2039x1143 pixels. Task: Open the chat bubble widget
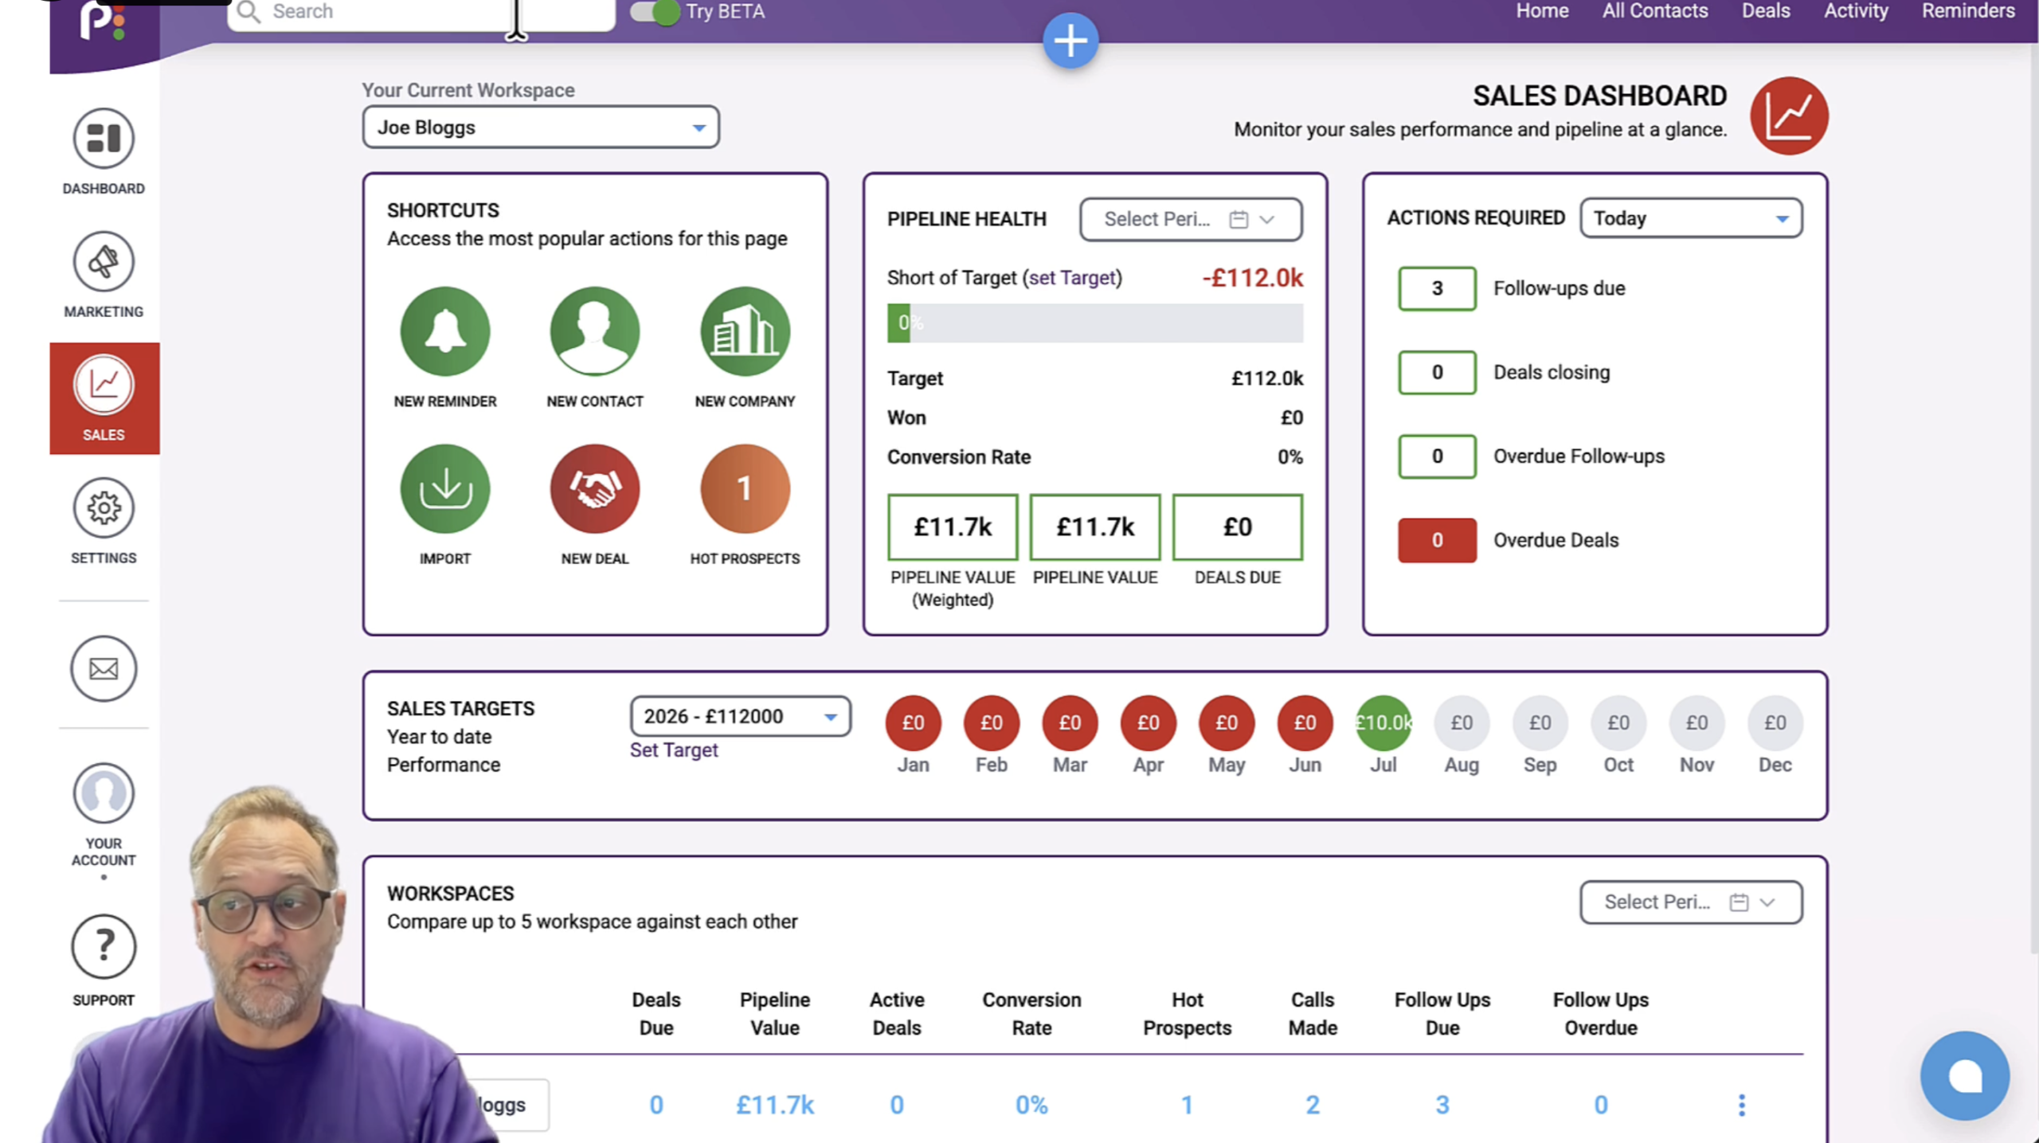point(1964,1076)
